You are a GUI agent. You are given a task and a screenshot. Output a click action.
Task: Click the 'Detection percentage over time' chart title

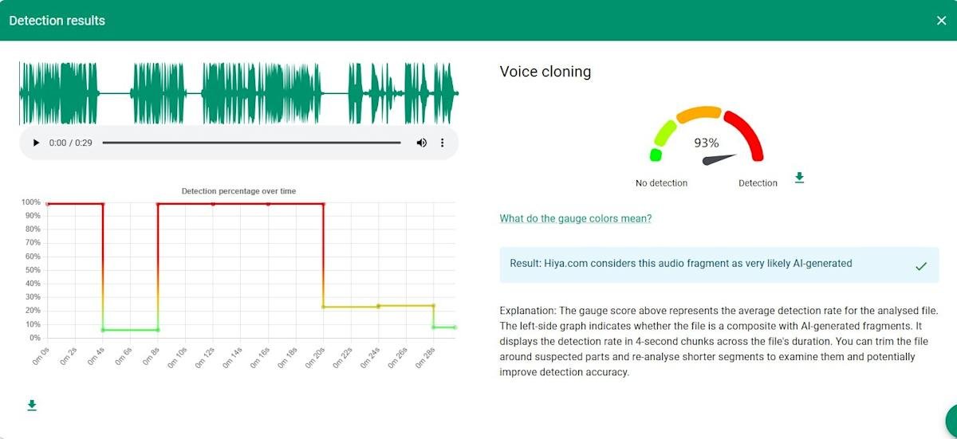pos(239,191)
